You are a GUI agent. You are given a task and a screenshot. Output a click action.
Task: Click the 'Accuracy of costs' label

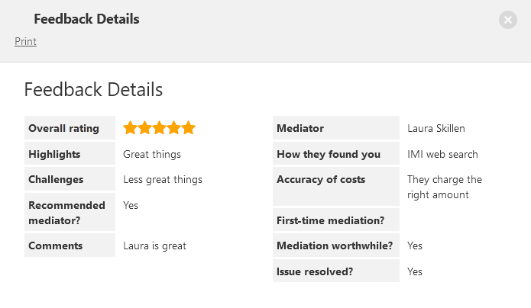click(x=321, y=180)
